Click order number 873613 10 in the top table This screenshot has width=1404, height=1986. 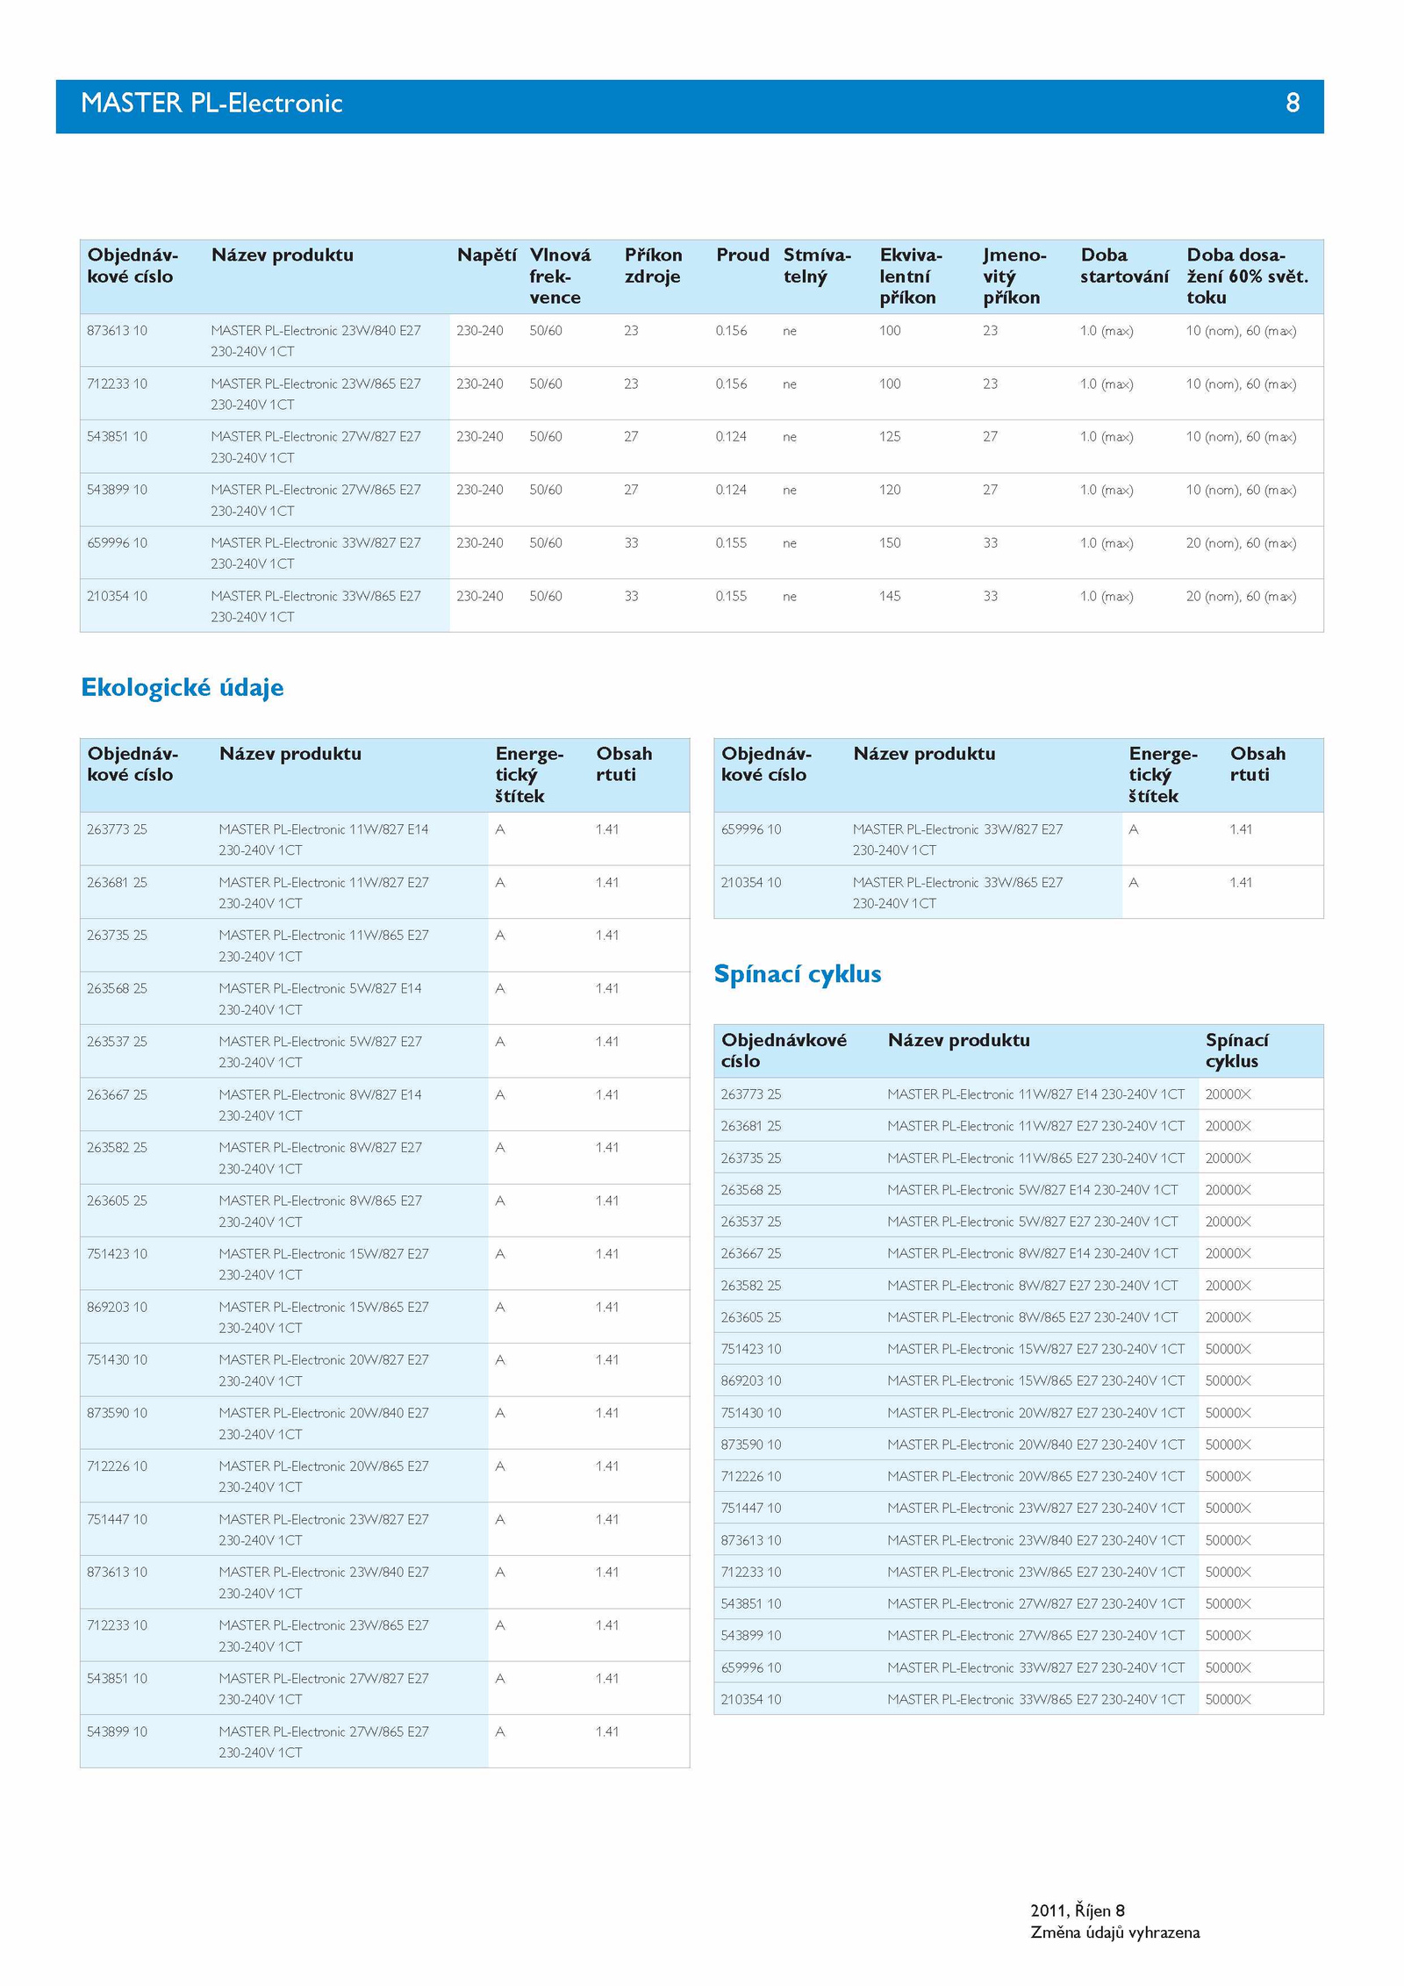(x=117, y=331)
